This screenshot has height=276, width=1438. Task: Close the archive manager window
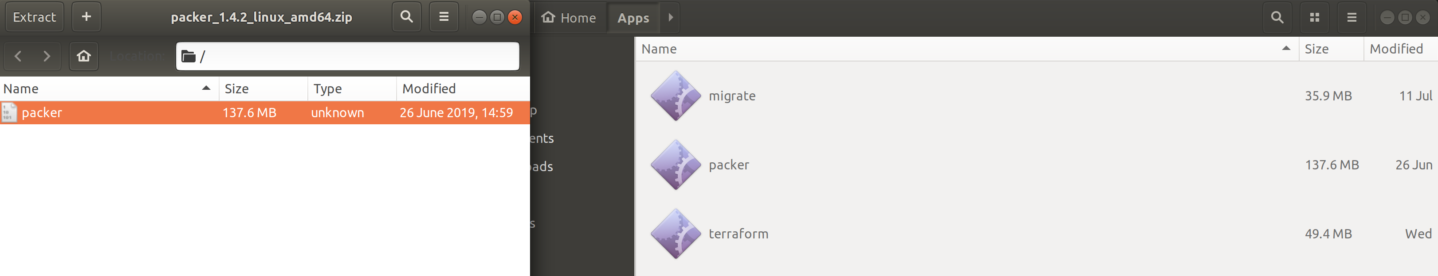click(x=515, y=17)
